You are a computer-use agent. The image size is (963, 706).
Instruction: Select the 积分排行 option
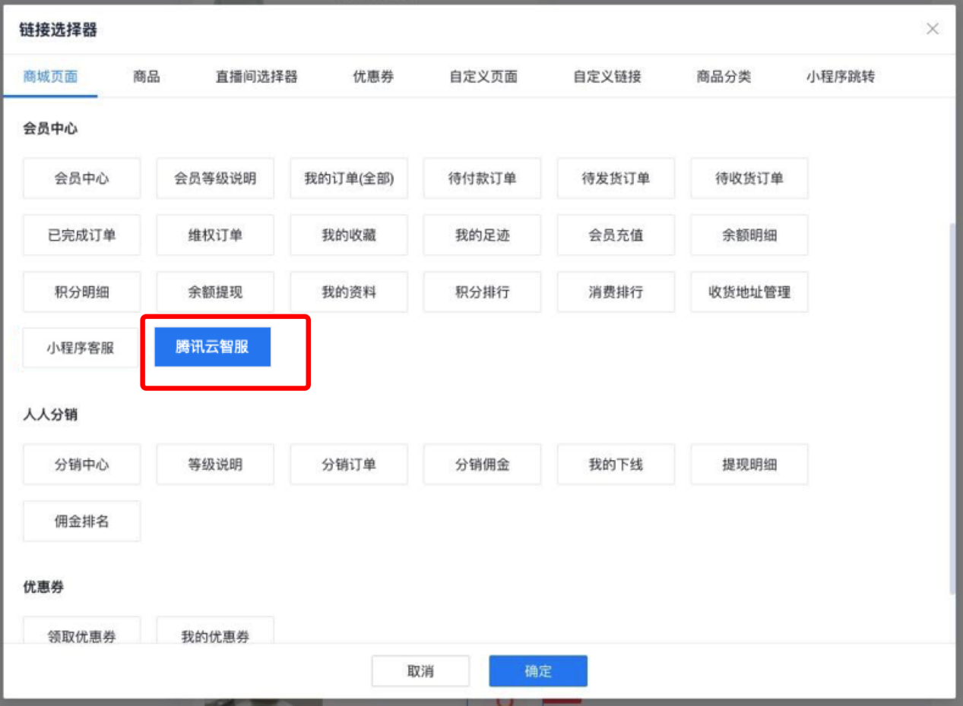(482, 292)
